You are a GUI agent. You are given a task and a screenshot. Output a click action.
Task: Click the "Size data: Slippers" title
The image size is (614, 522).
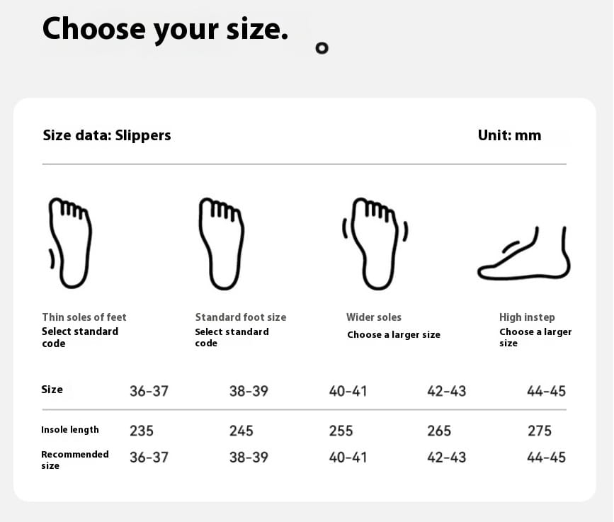coord(107,135)
